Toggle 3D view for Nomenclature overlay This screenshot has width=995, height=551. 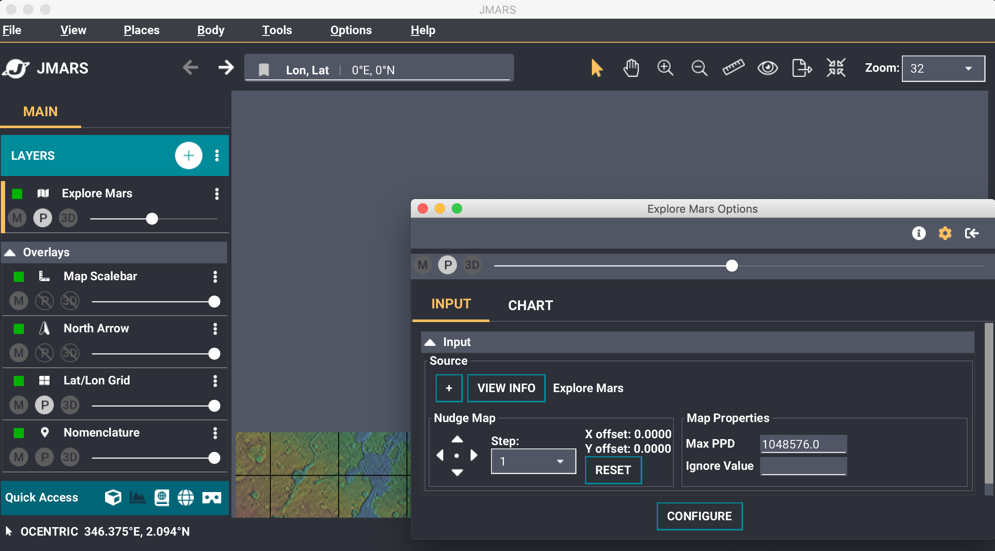[x=70, y=457]
